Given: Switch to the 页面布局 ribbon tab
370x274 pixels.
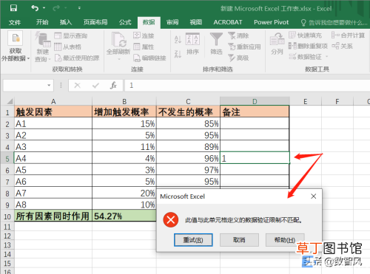Looking at the screenshot, I should tap(95, 22).
